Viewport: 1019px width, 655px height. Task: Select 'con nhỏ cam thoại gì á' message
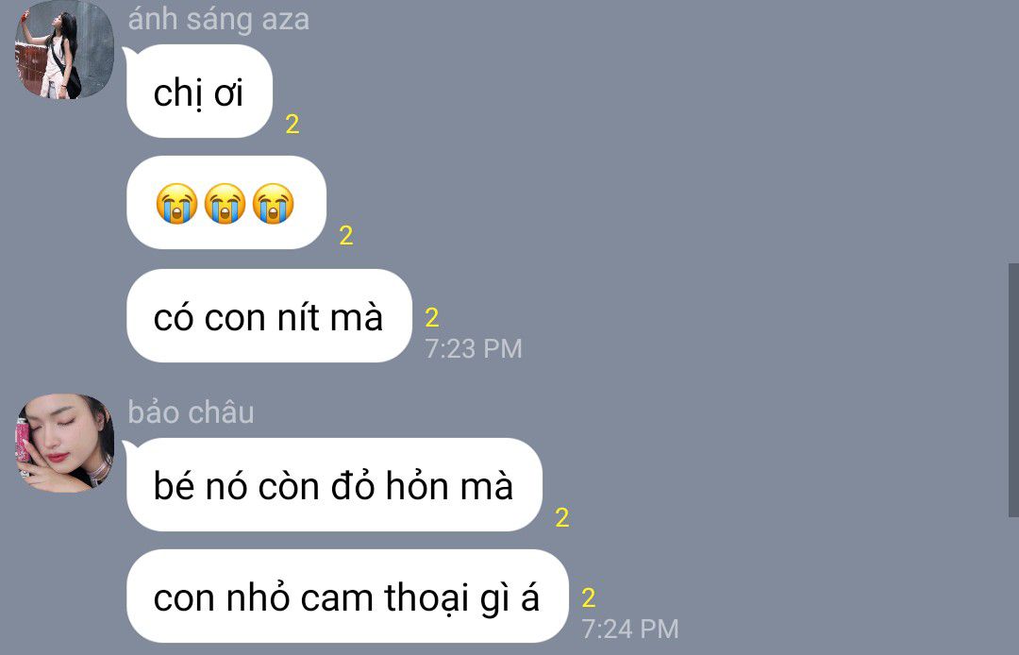click(347, 596)
